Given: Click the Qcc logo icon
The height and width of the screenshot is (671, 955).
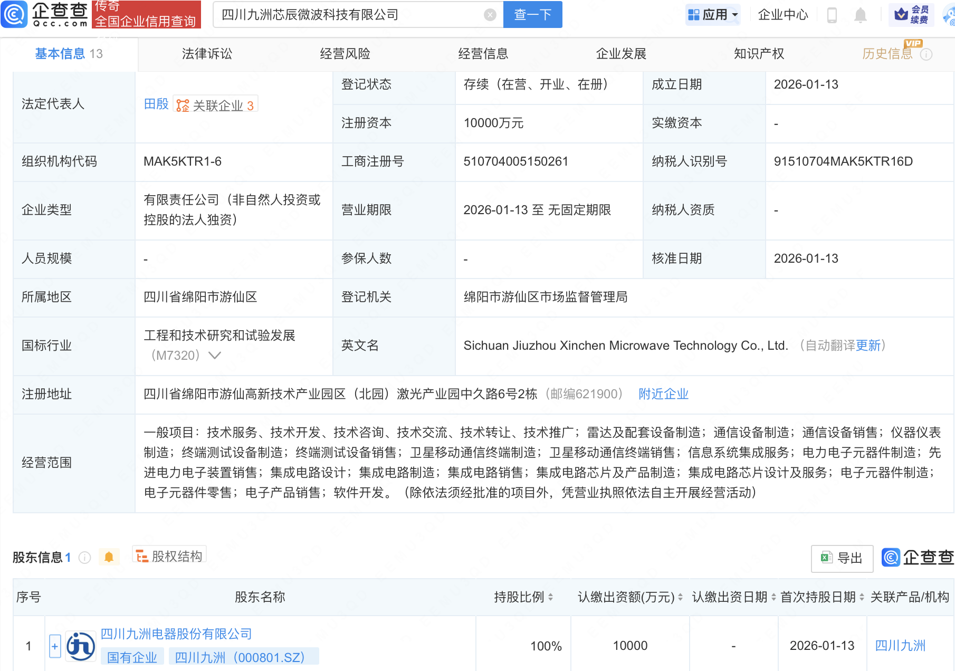Looking at the screenshot, I should tap(14, 14).
